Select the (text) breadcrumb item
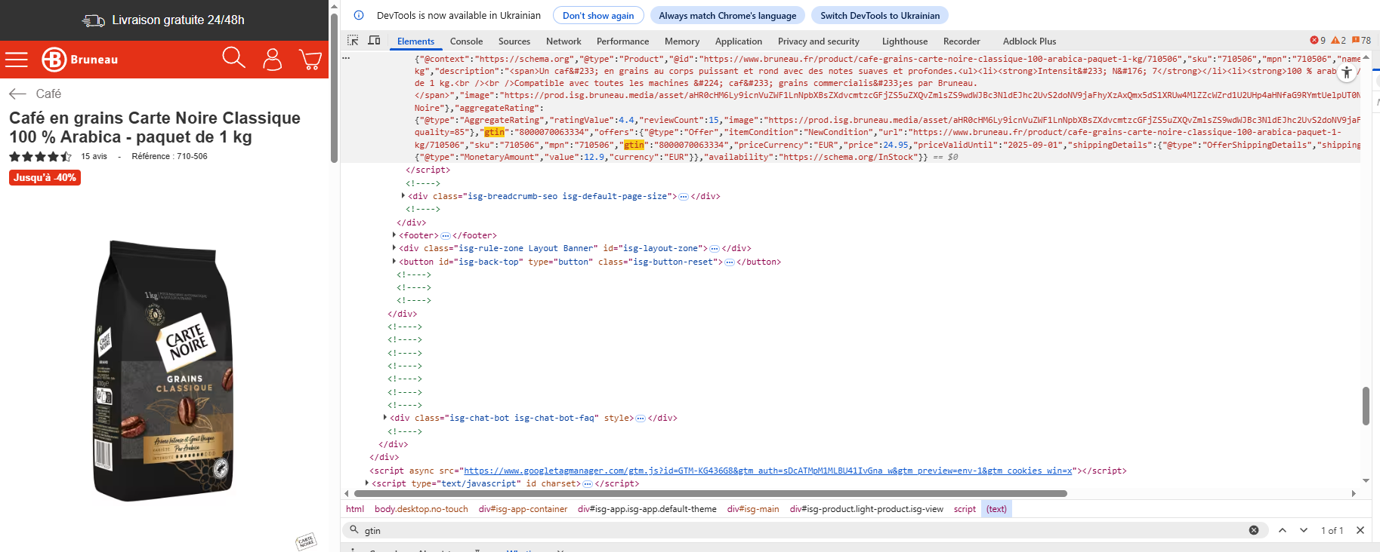The image size is (1380, 552). 996,509
